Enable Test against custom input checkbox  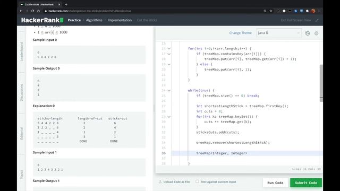point(197,181)
